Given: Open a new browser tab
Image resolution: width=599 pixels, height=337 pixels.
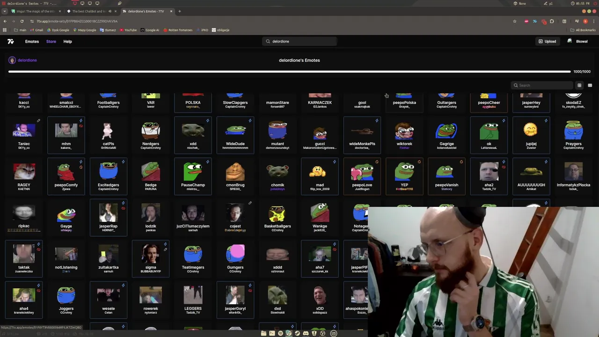Looking at the screenshot, I should [179, 11].
